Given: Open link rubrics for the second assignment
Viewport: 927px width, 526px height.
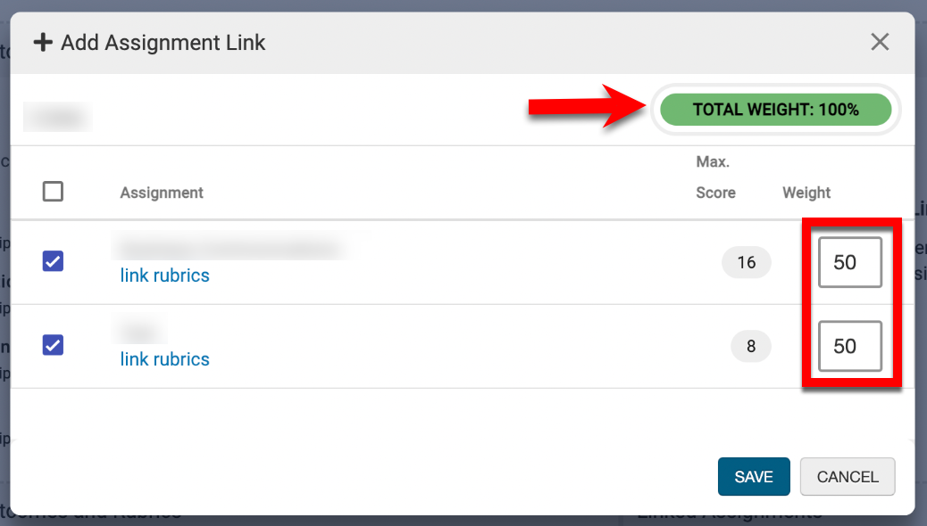Looking at the screenshot, I should [165, 359].
